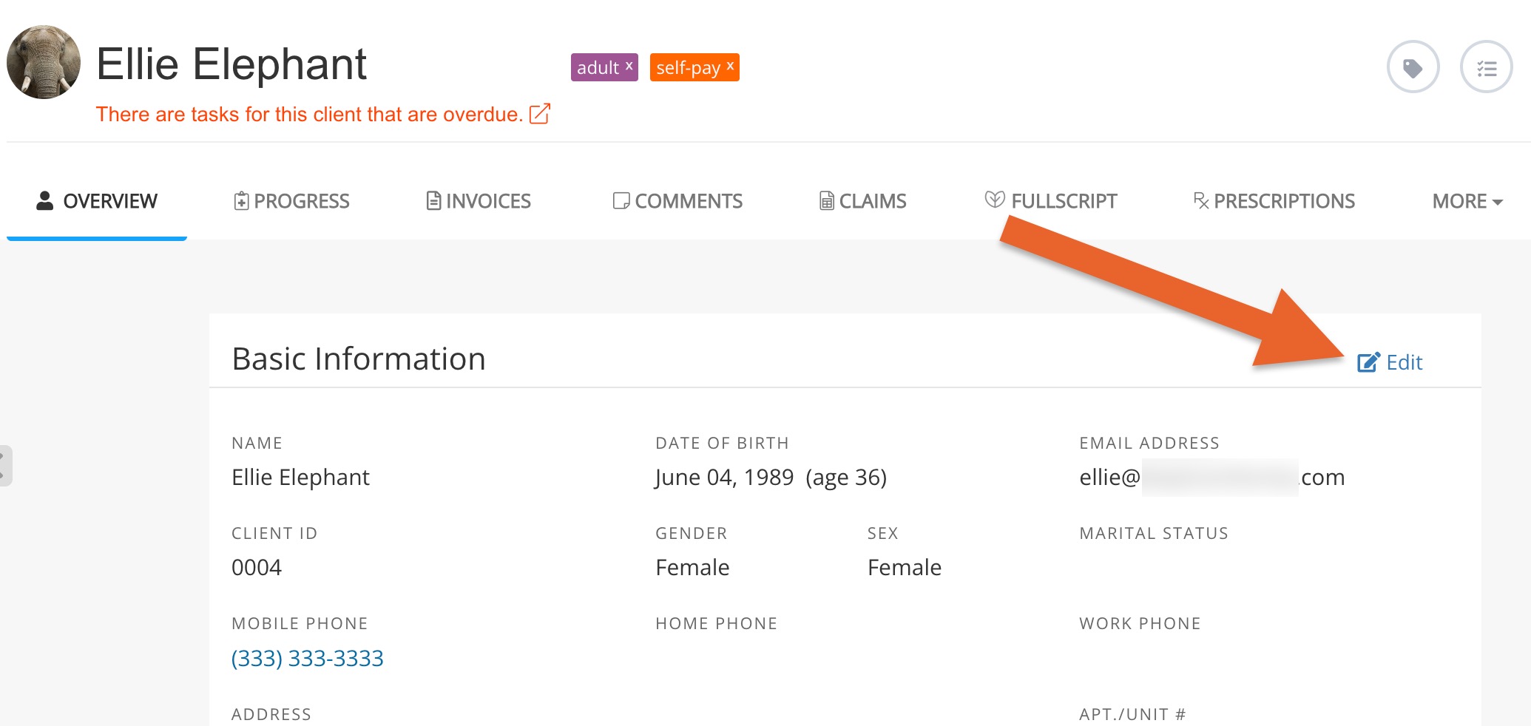Viewport: 1531px width, 726px height.
Task: Click the self-pay tag label
Action: point(688,68)
